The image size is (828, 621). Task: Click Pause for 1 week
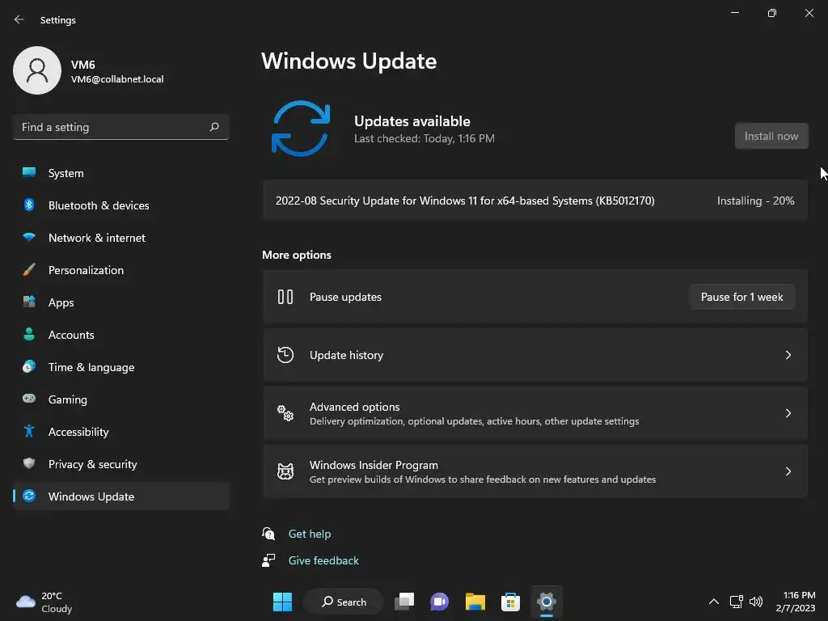(x=741, y=297)
